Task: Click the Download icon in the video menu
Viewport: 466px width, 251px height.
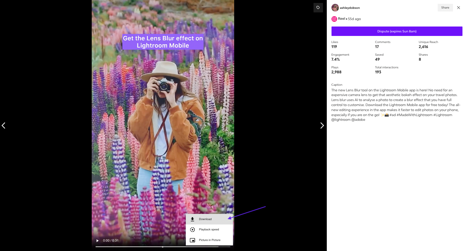Action: tap(192, 219)
